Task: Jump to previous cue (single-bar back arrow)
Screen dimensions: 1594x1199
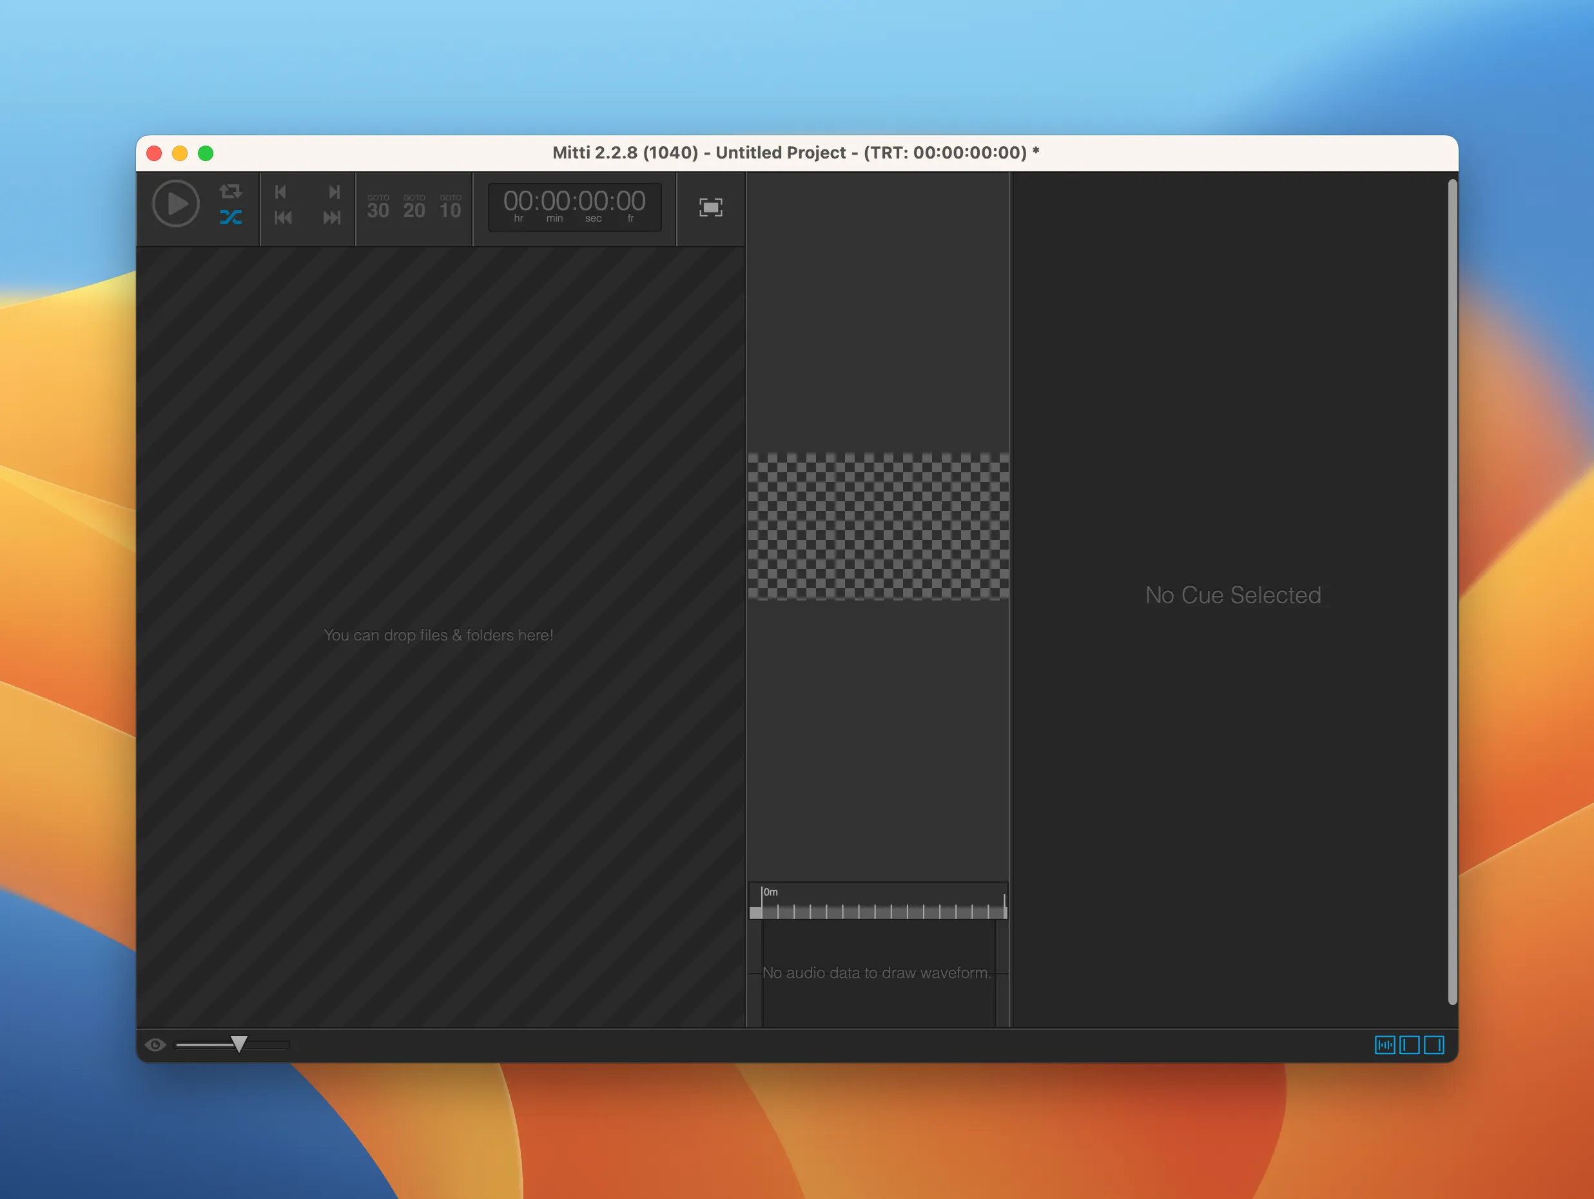Action: point(281,192)
